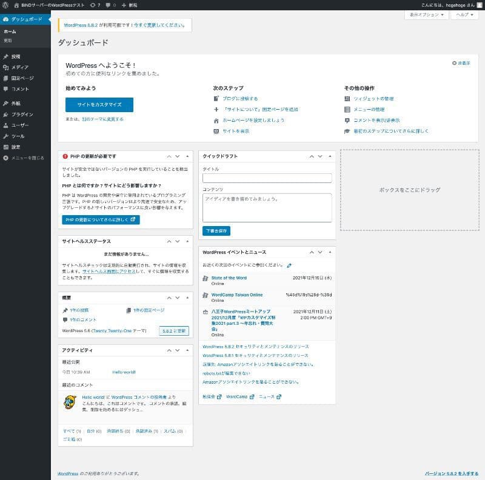Click the WordPress logo in the admin bar
Image resolution: width=485 pixels, height=480 pixels.
(x=5, y=4)
